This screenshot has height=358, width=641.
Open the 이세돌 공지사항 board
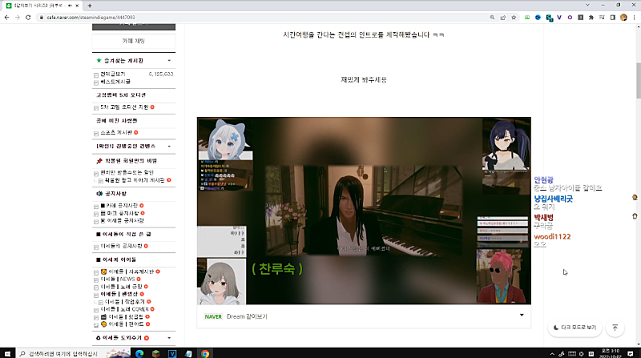123,220
